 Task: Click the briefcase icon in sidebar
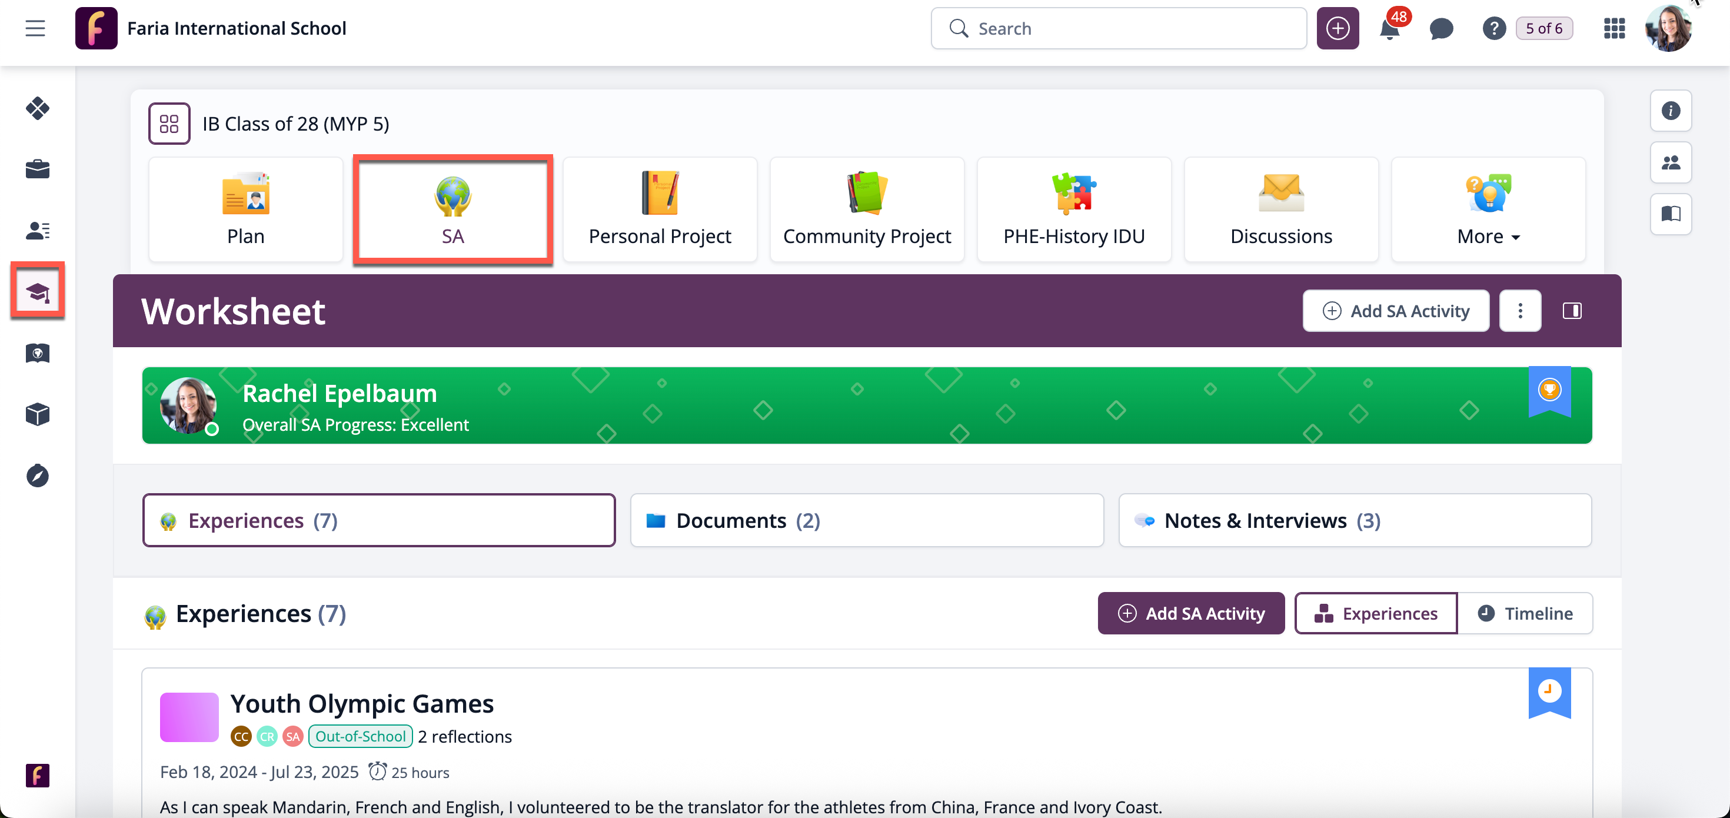tap(38, 169)
